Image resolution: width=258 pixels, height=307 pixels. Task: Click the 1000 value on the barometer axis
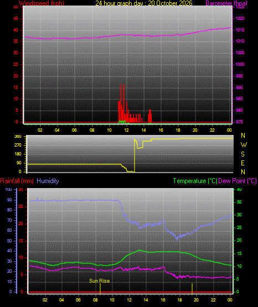[240, 64]
